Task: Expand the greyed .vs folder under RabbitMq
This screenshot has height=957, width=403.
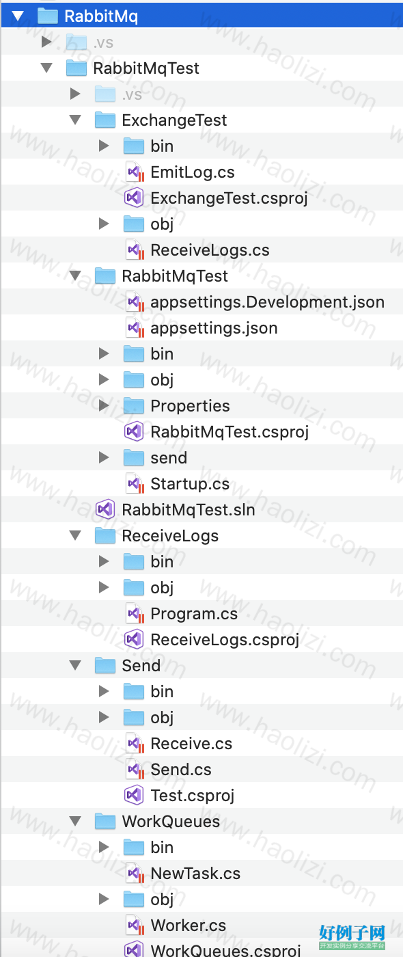Action: 46,42
